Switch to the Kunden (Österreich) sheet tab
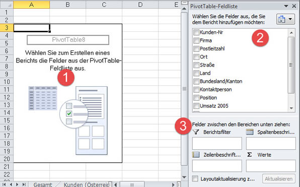Image resolution: width=300 pixels, height=187 pixels. coord(86,184)
